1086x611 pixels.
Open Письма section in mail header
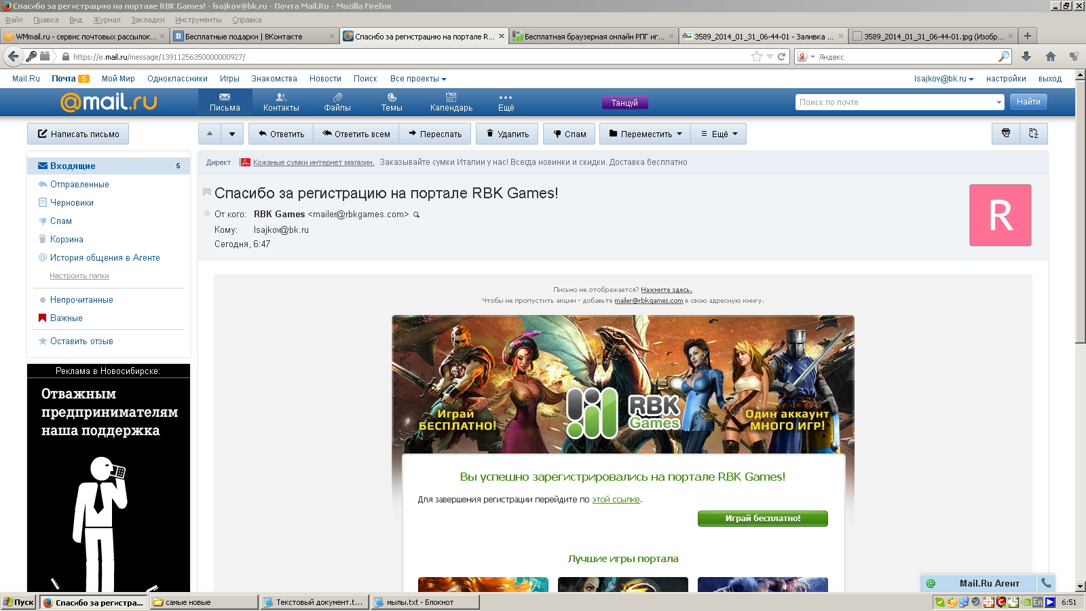click(225, 103)
